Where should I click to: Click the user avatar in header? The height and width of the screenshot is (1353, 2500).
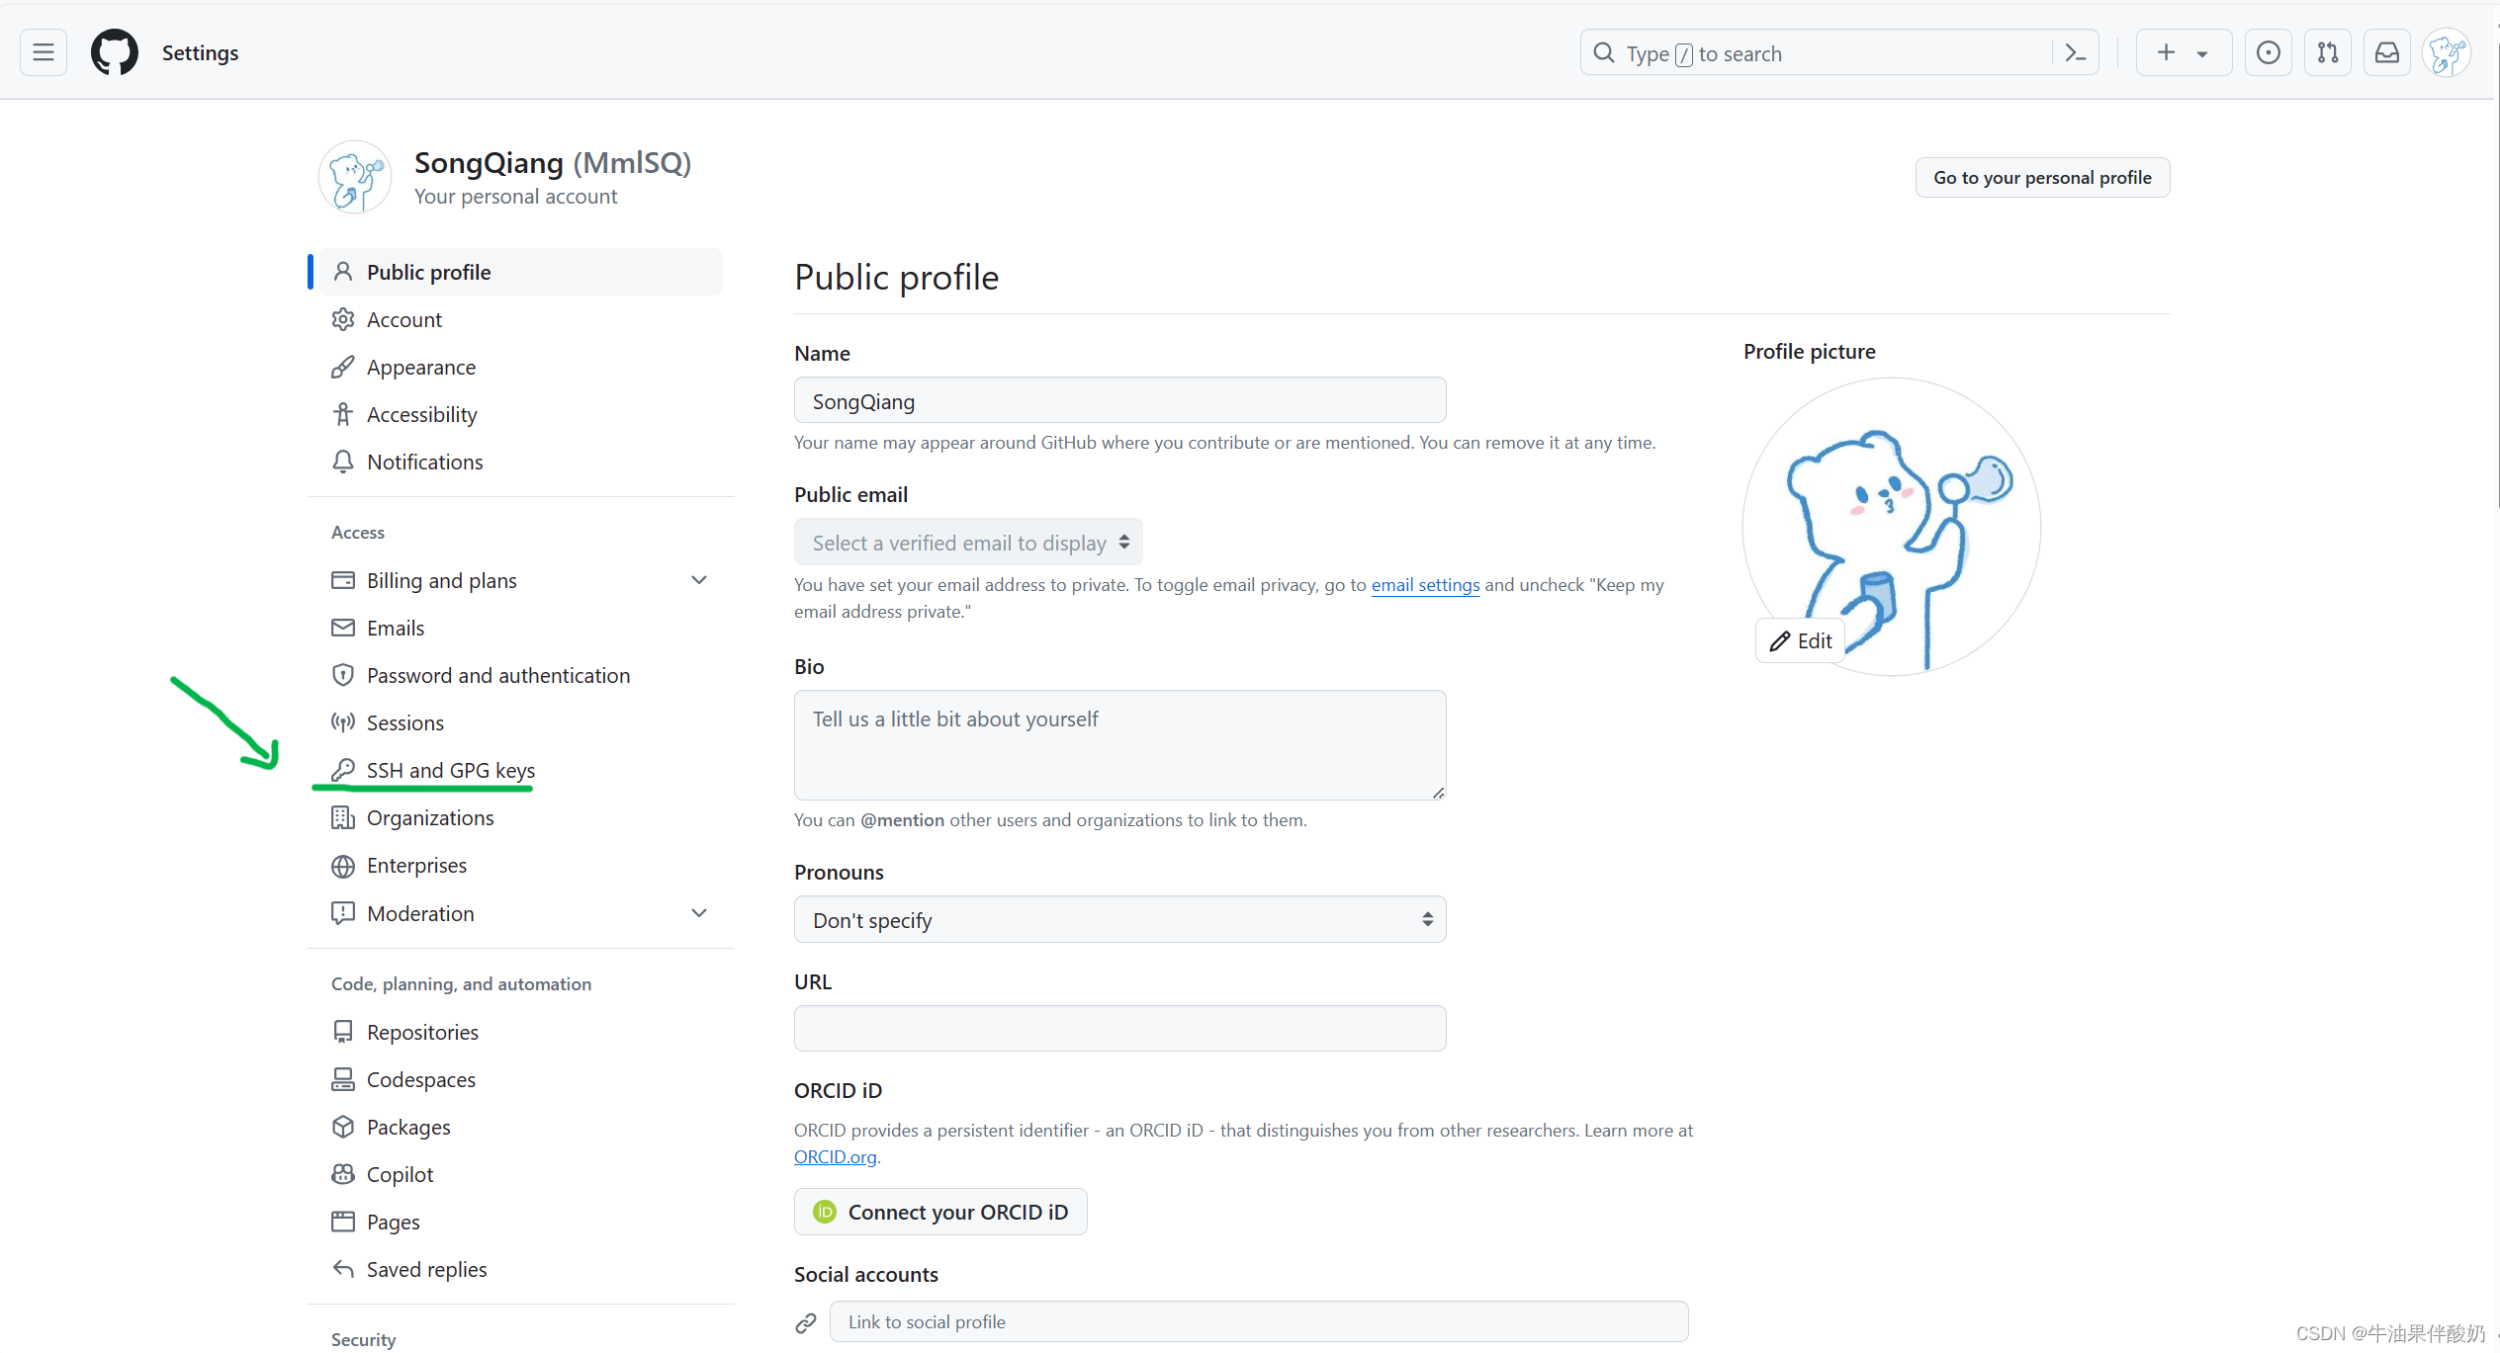point(2446,52)
